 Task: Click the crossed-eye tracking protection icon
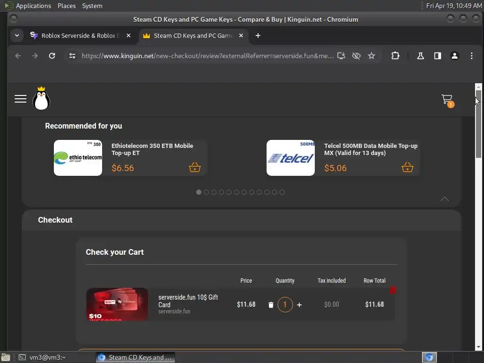click(356, 56)
